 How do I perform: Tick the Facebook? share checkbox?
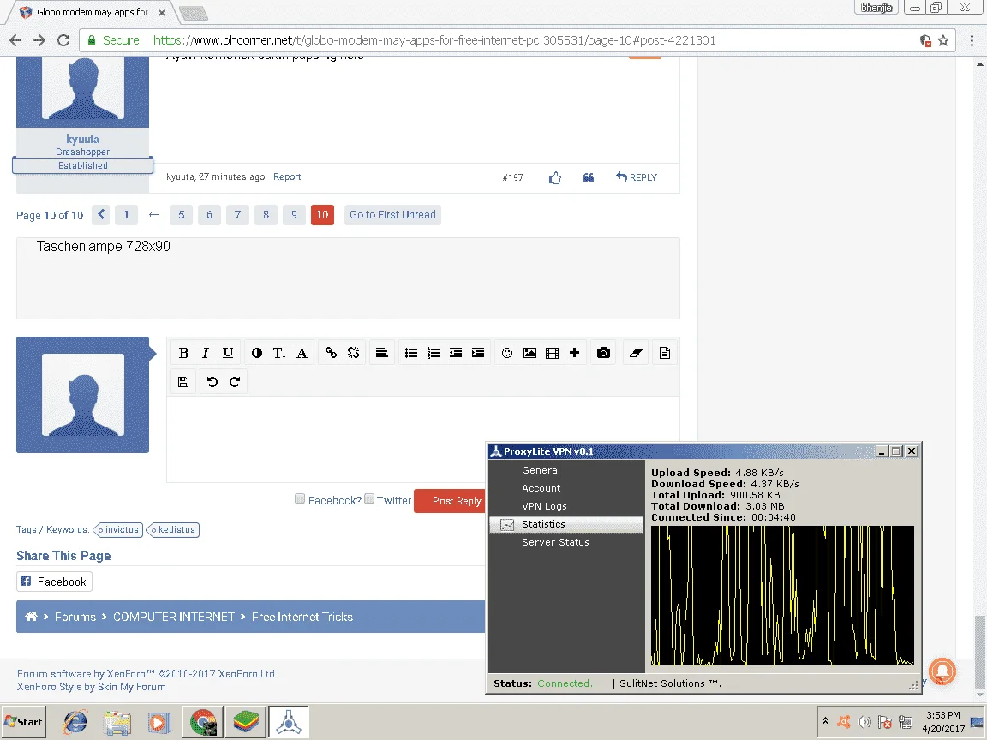click(x=300, y=499)
